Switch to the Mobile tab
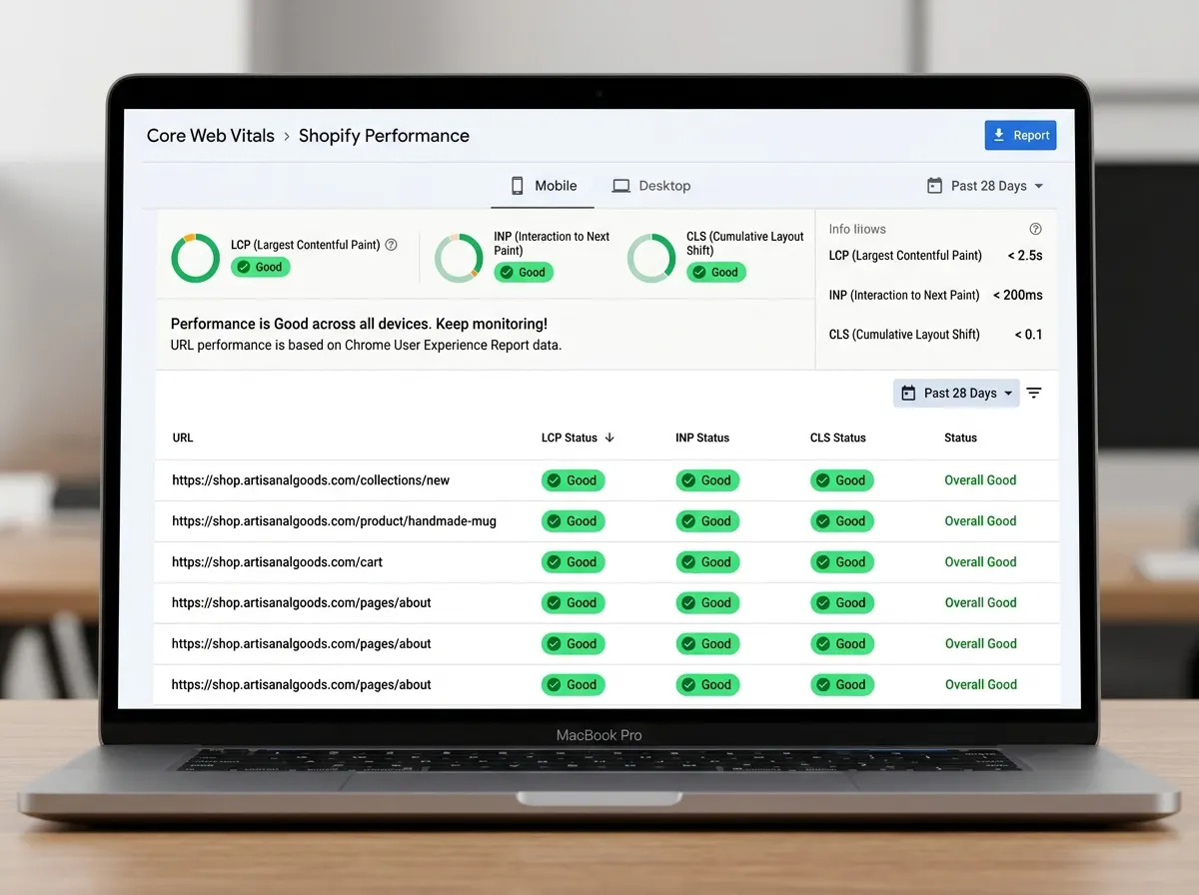The width and height of the screenshot is (1199, 895). click(x=545, y=186)
